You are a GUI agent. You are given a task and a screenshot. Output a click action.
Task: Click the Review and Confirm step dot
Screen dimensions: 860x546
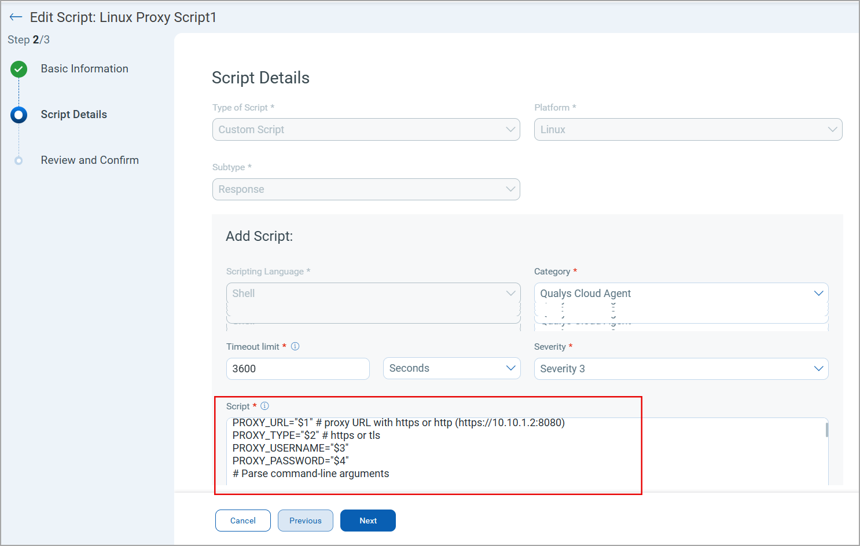point(19,161)
